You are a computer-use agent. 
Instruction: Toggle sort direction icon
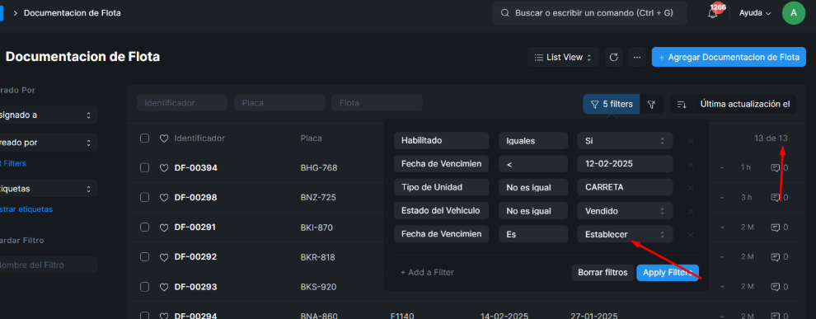(x=681, y=104)
